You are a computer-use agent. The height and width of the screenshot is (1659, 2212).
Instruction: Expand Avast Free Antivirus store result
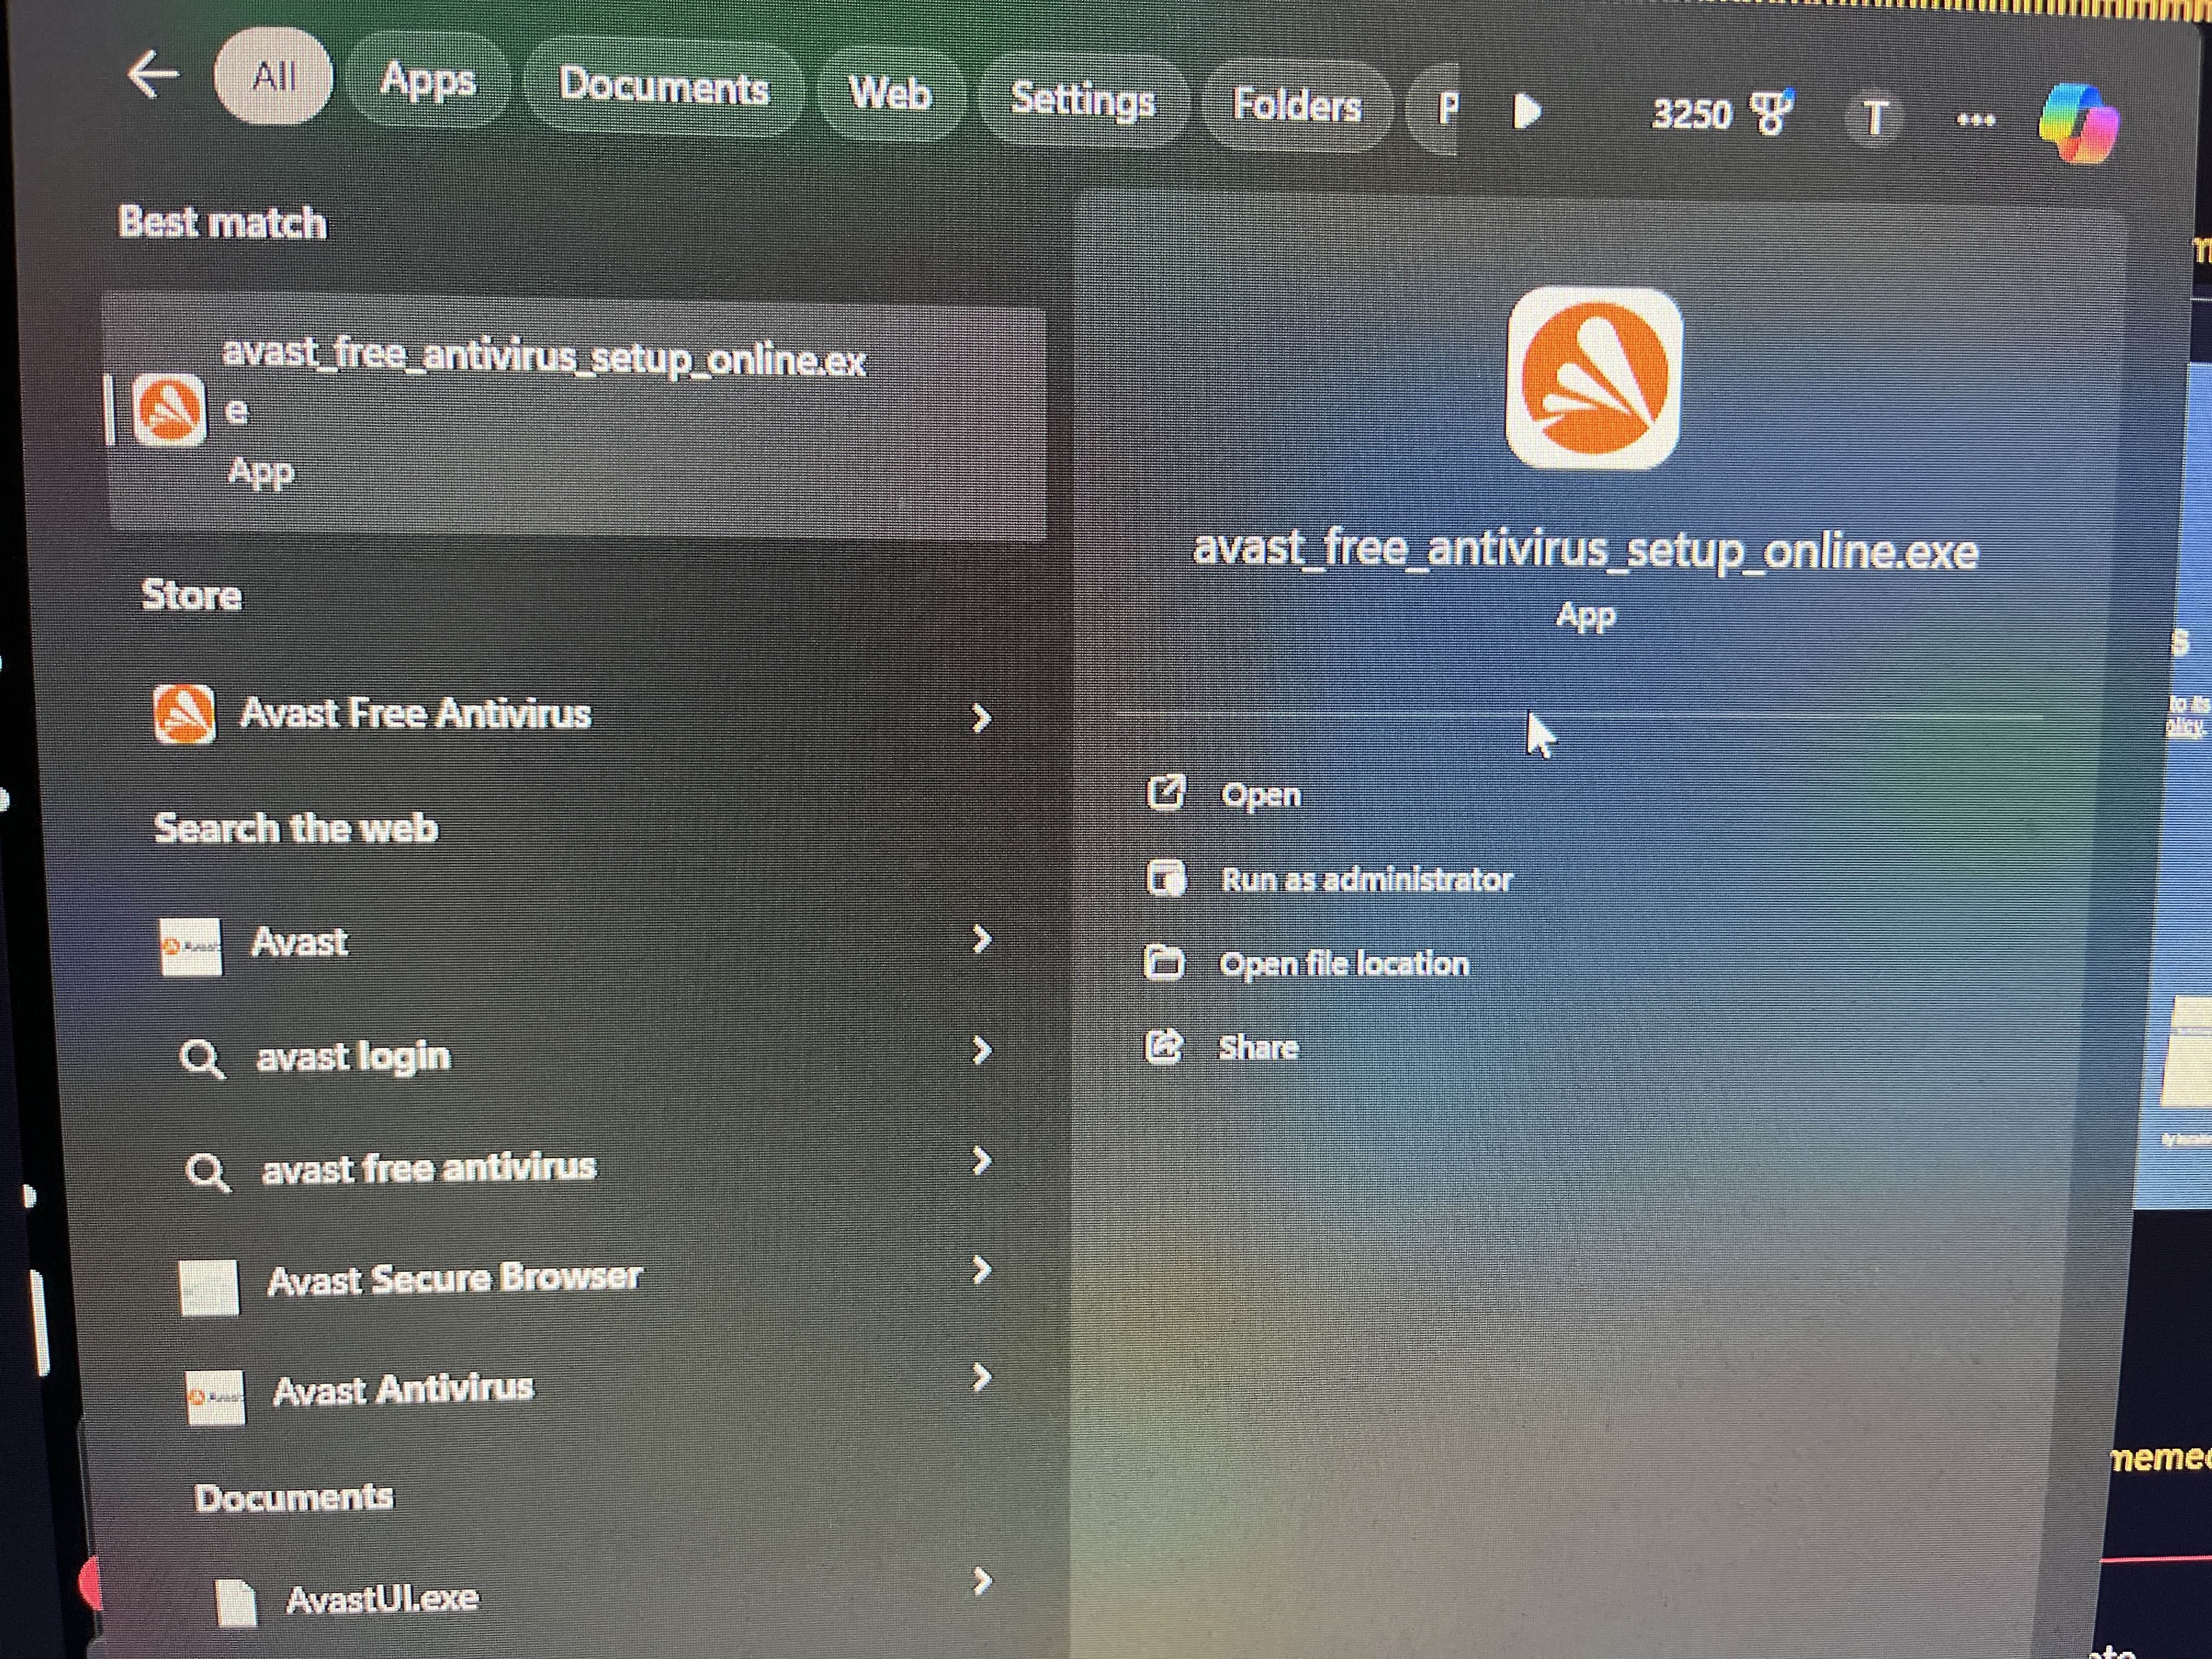pos(981,718)
